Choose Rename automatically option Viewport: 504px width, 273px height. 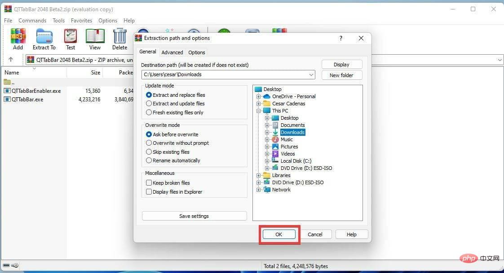[x=173, y=160]
